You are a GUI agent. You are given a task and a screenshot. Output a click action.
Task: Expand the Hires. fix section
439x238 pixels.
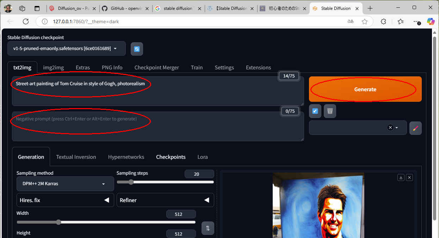click(65, 200)
